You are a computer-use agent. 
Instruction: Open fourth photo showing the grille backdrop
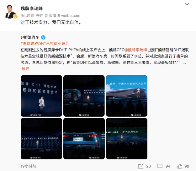[41, 139]
